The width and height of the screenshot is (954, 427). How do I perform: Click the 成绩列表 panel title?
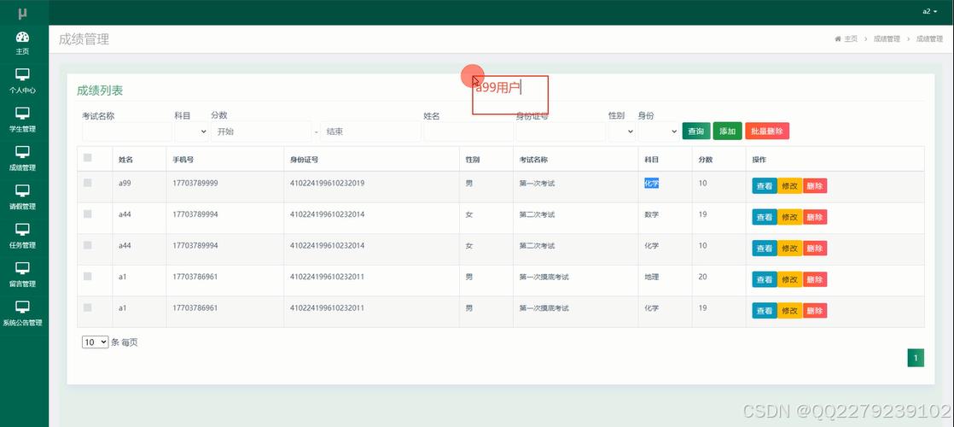(100, 91)
